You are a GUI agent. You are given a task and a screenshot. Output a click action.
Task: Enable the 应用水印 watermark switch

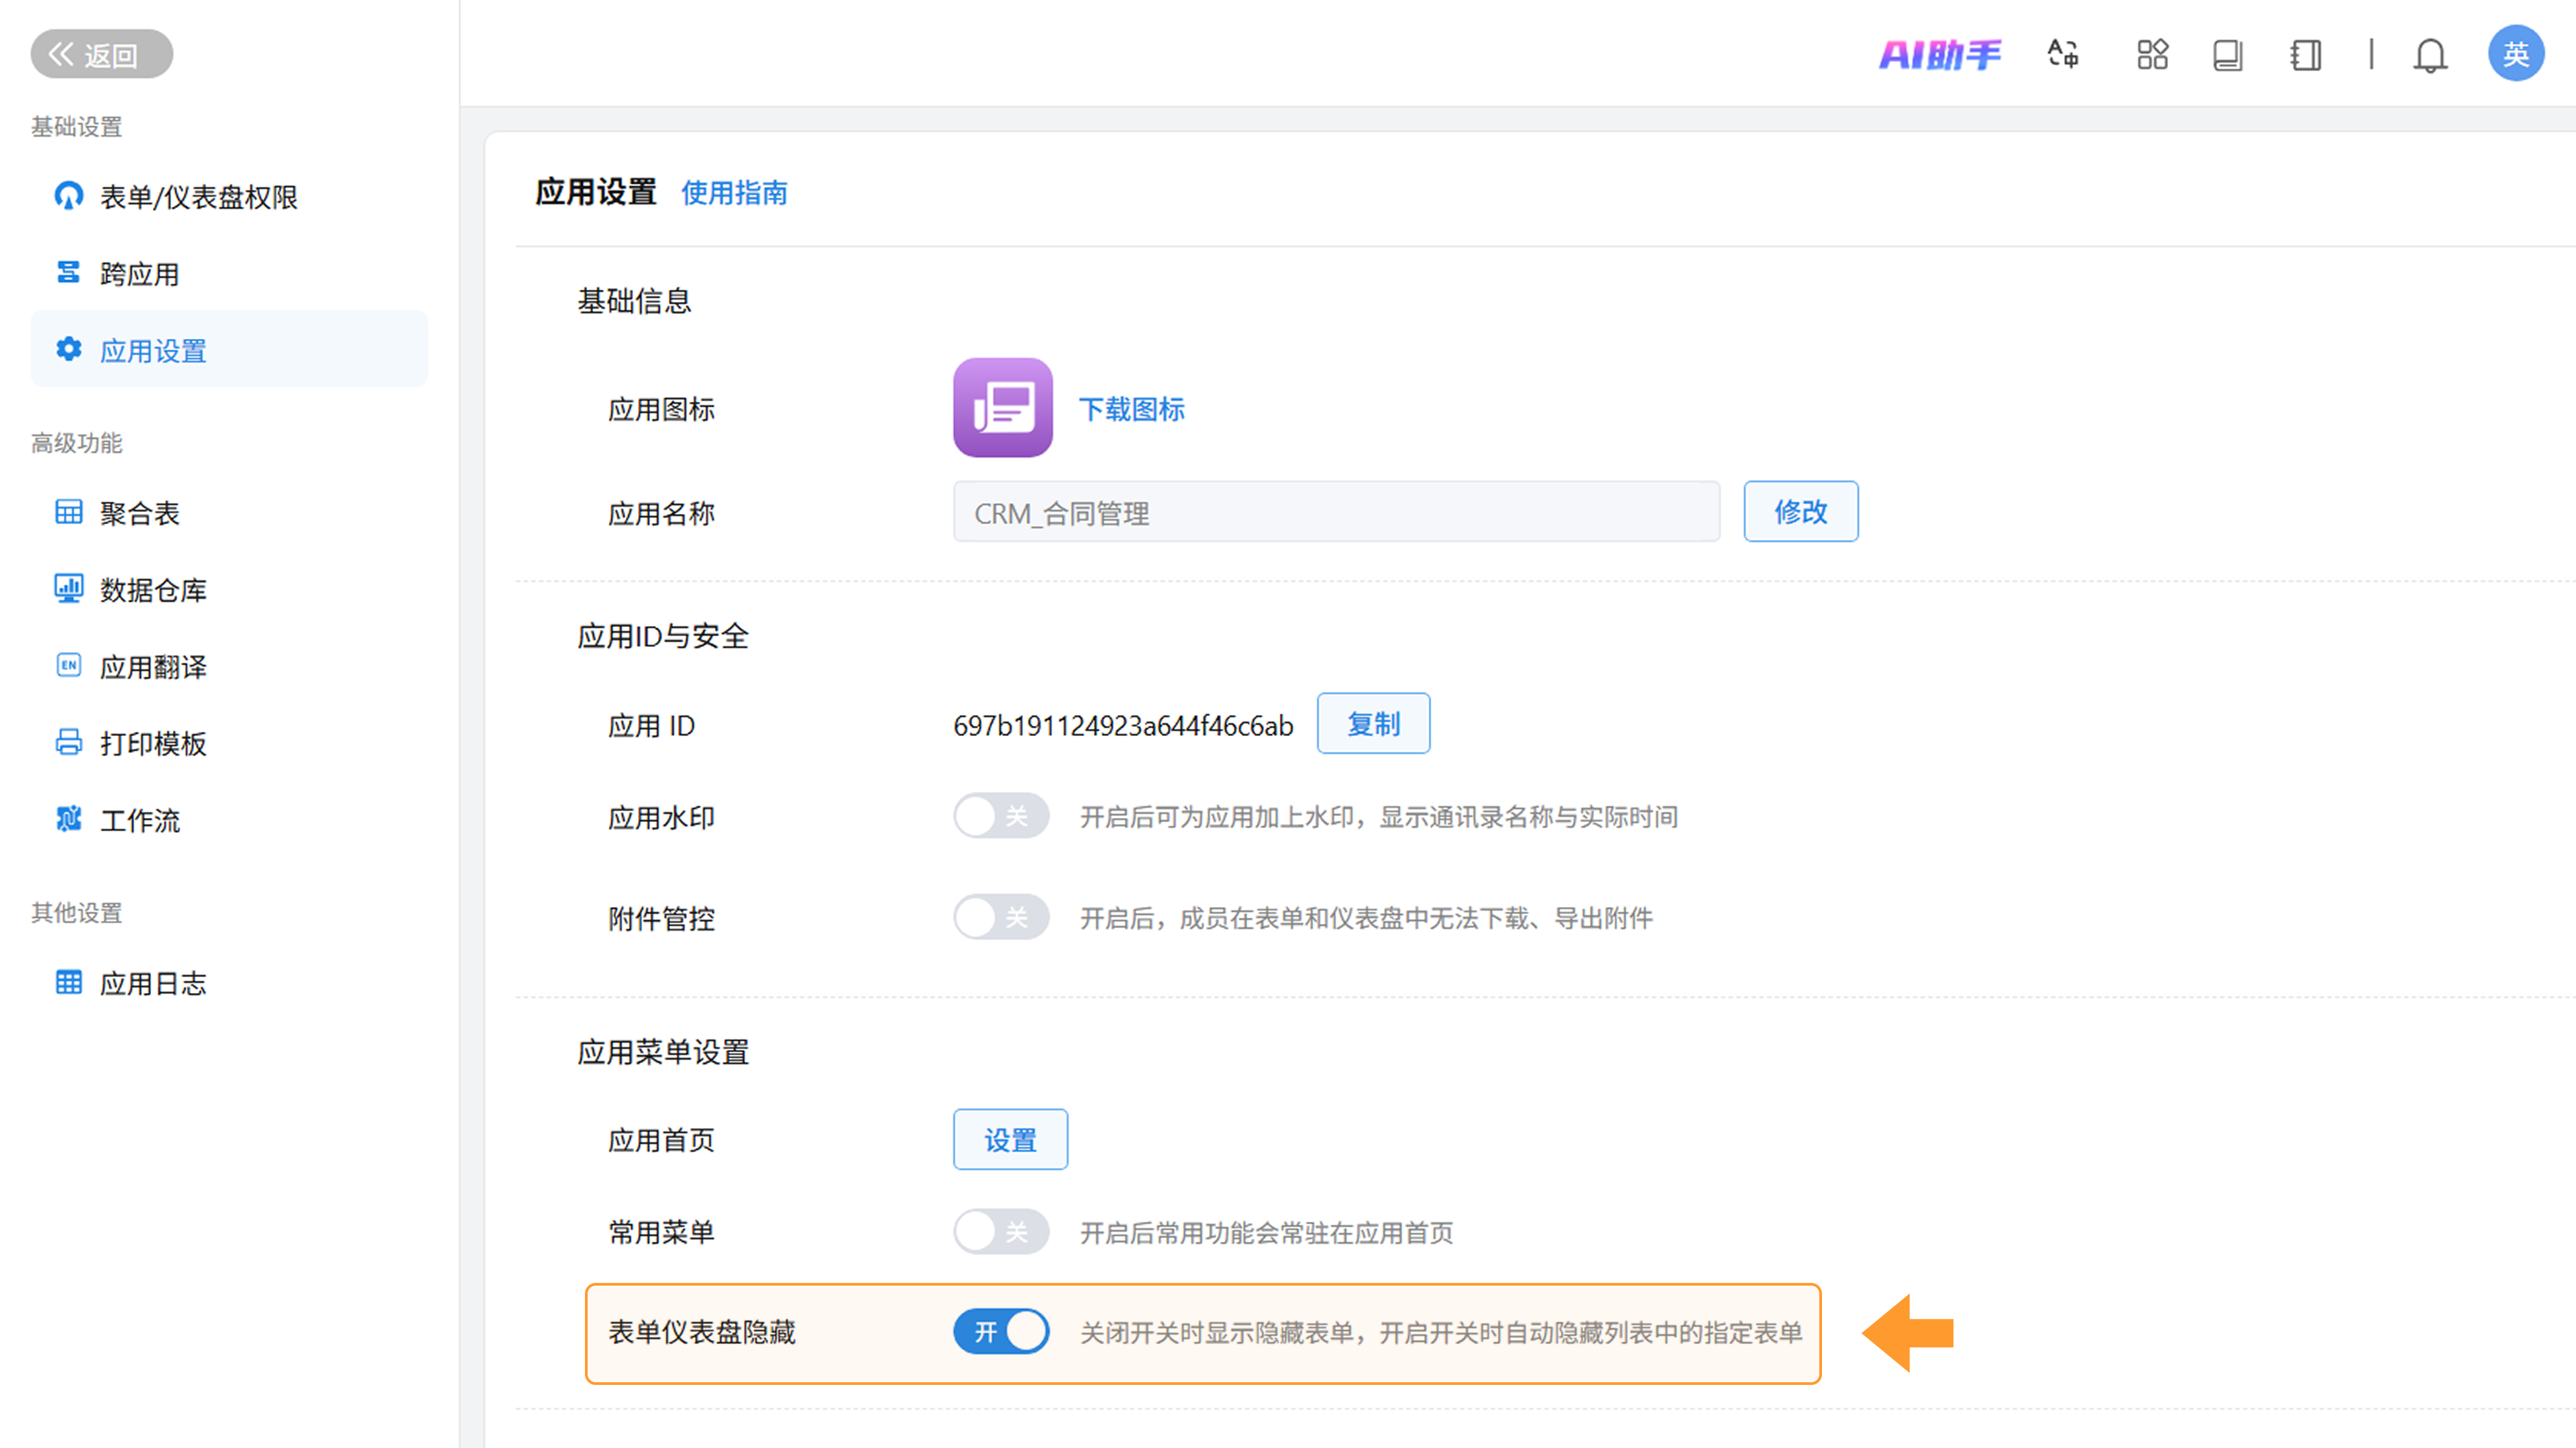click(x=1000, y=816)
